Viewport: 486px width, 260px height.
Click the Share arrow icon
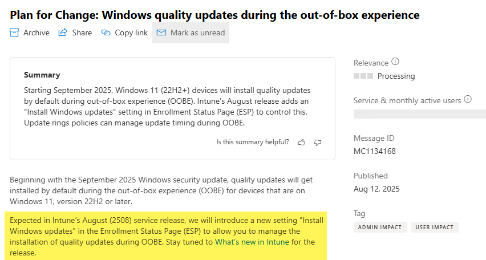click(63, 32)
